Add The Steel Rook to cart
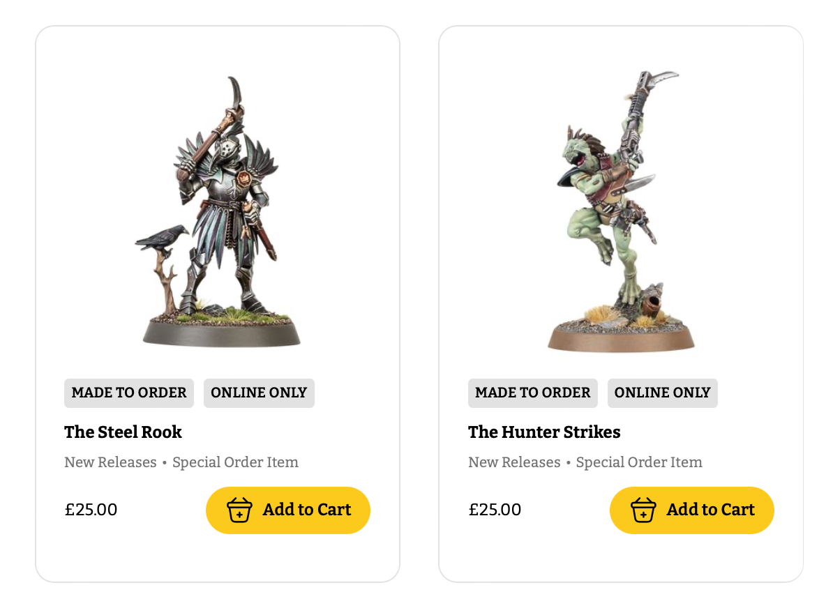826x615 pixels. coord(288,510)
